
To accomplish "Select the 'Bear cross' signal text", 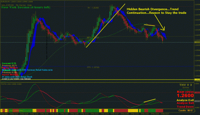I will point(185,92).
